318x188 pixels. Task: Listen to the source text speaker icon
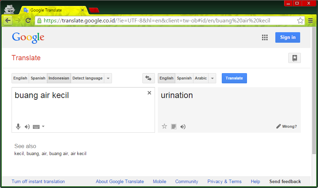coord(27,127)
